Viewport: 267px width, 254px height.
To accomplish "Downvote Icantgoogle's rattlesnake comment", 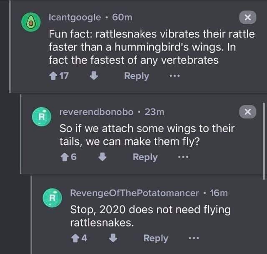I will 94,76.
